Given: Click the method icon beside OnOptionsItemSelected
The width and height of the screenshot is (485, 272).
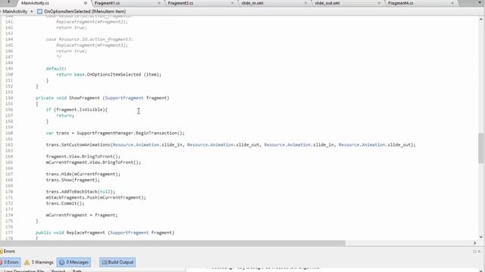Looking at the screenshot, I should [39, 11].
